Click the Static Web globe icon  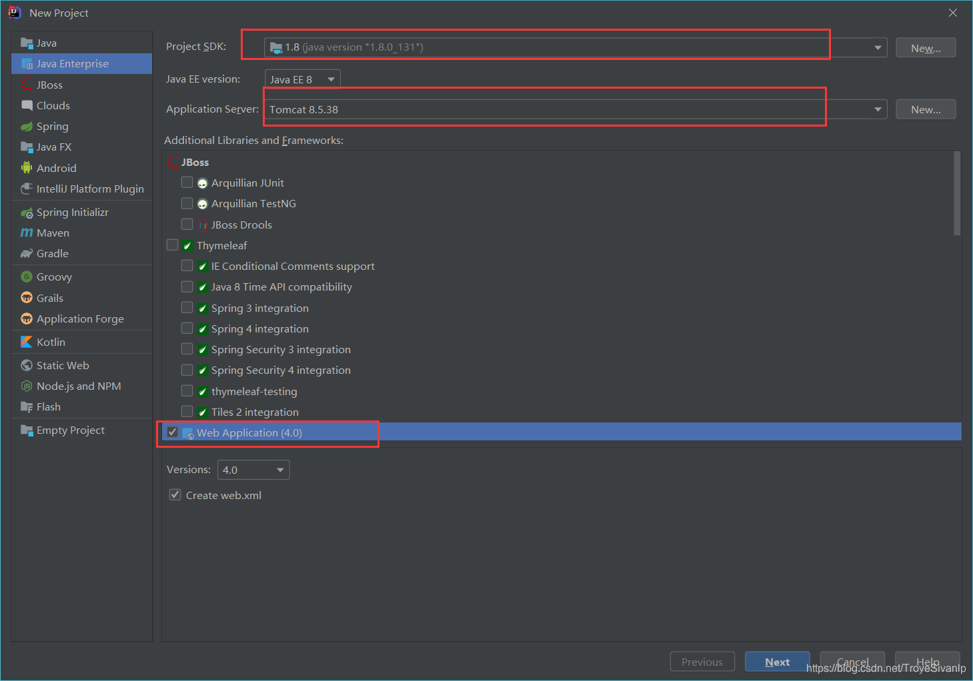(27, 365)
